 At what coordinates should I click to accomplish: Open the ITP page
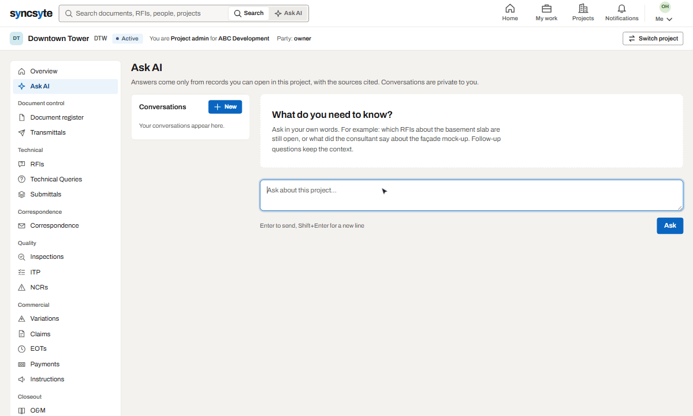click(x=65, y=272)
